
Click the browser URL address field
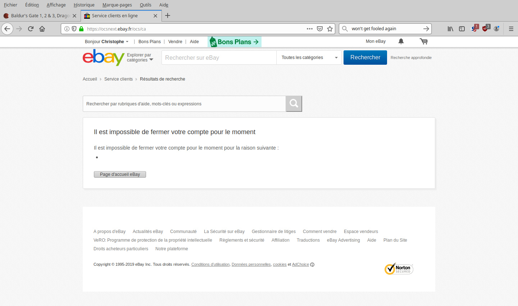tap(194, 29)
